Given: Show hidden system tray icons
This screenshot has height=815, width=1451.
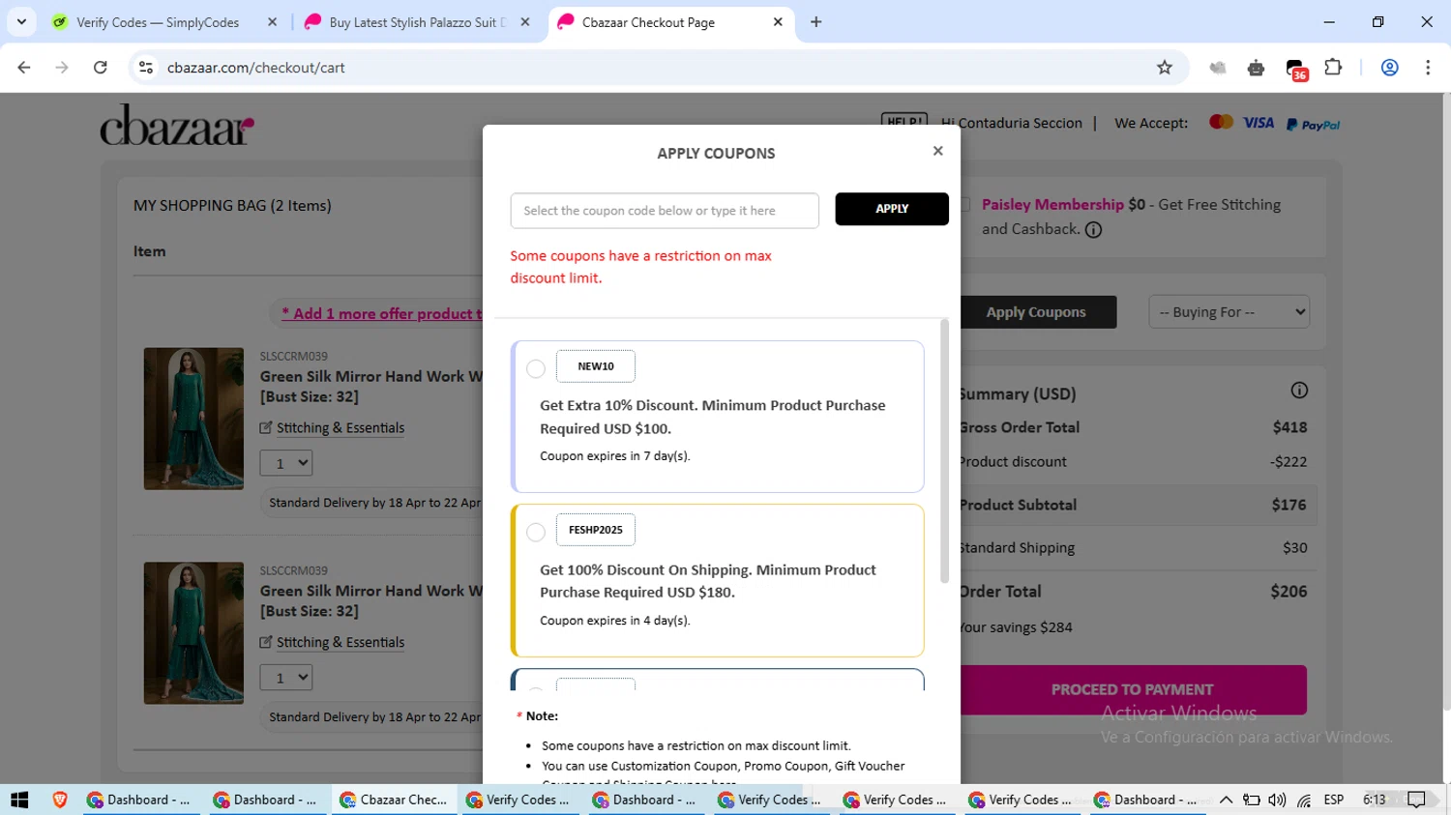Looking at the screenshot, I should point(1226,800).
